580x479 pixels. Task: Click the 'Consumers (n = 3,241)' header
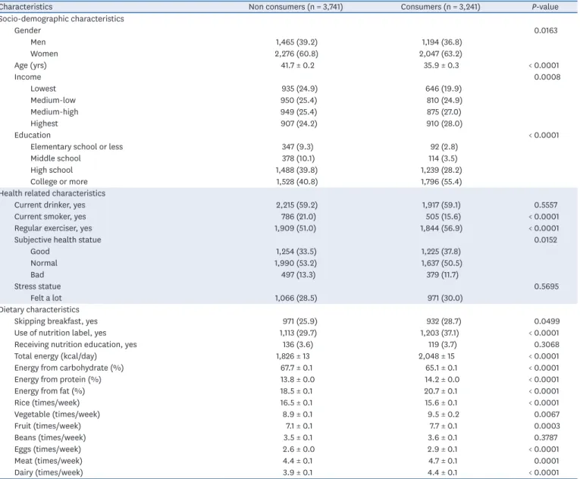[440, 7]
